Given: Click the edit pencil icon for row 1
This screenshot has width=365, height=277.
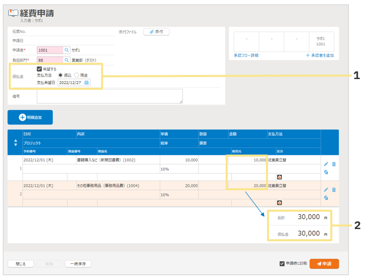Looking at the screenshot, I should click(326, 164).
